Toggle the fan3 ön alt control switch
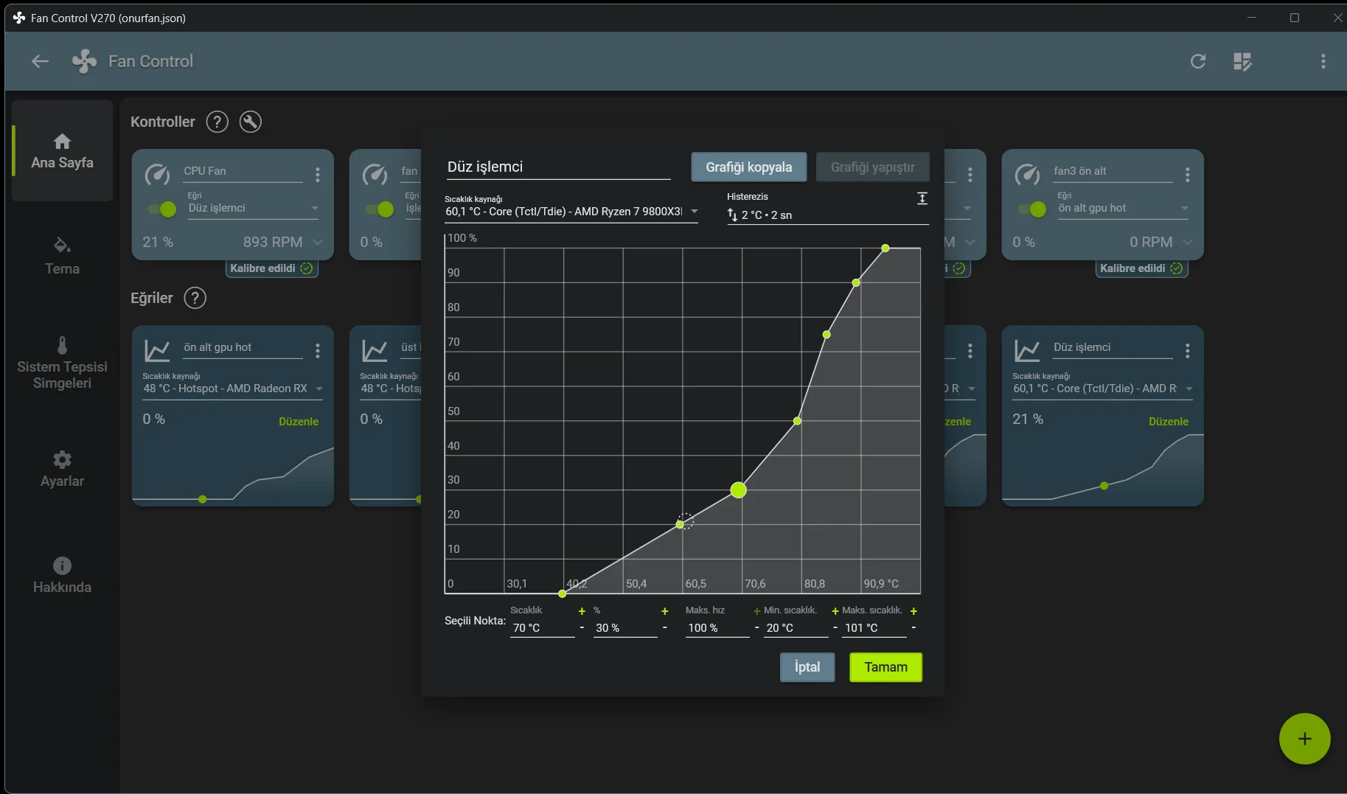The image size is (1347, 794). point(1032,209)
